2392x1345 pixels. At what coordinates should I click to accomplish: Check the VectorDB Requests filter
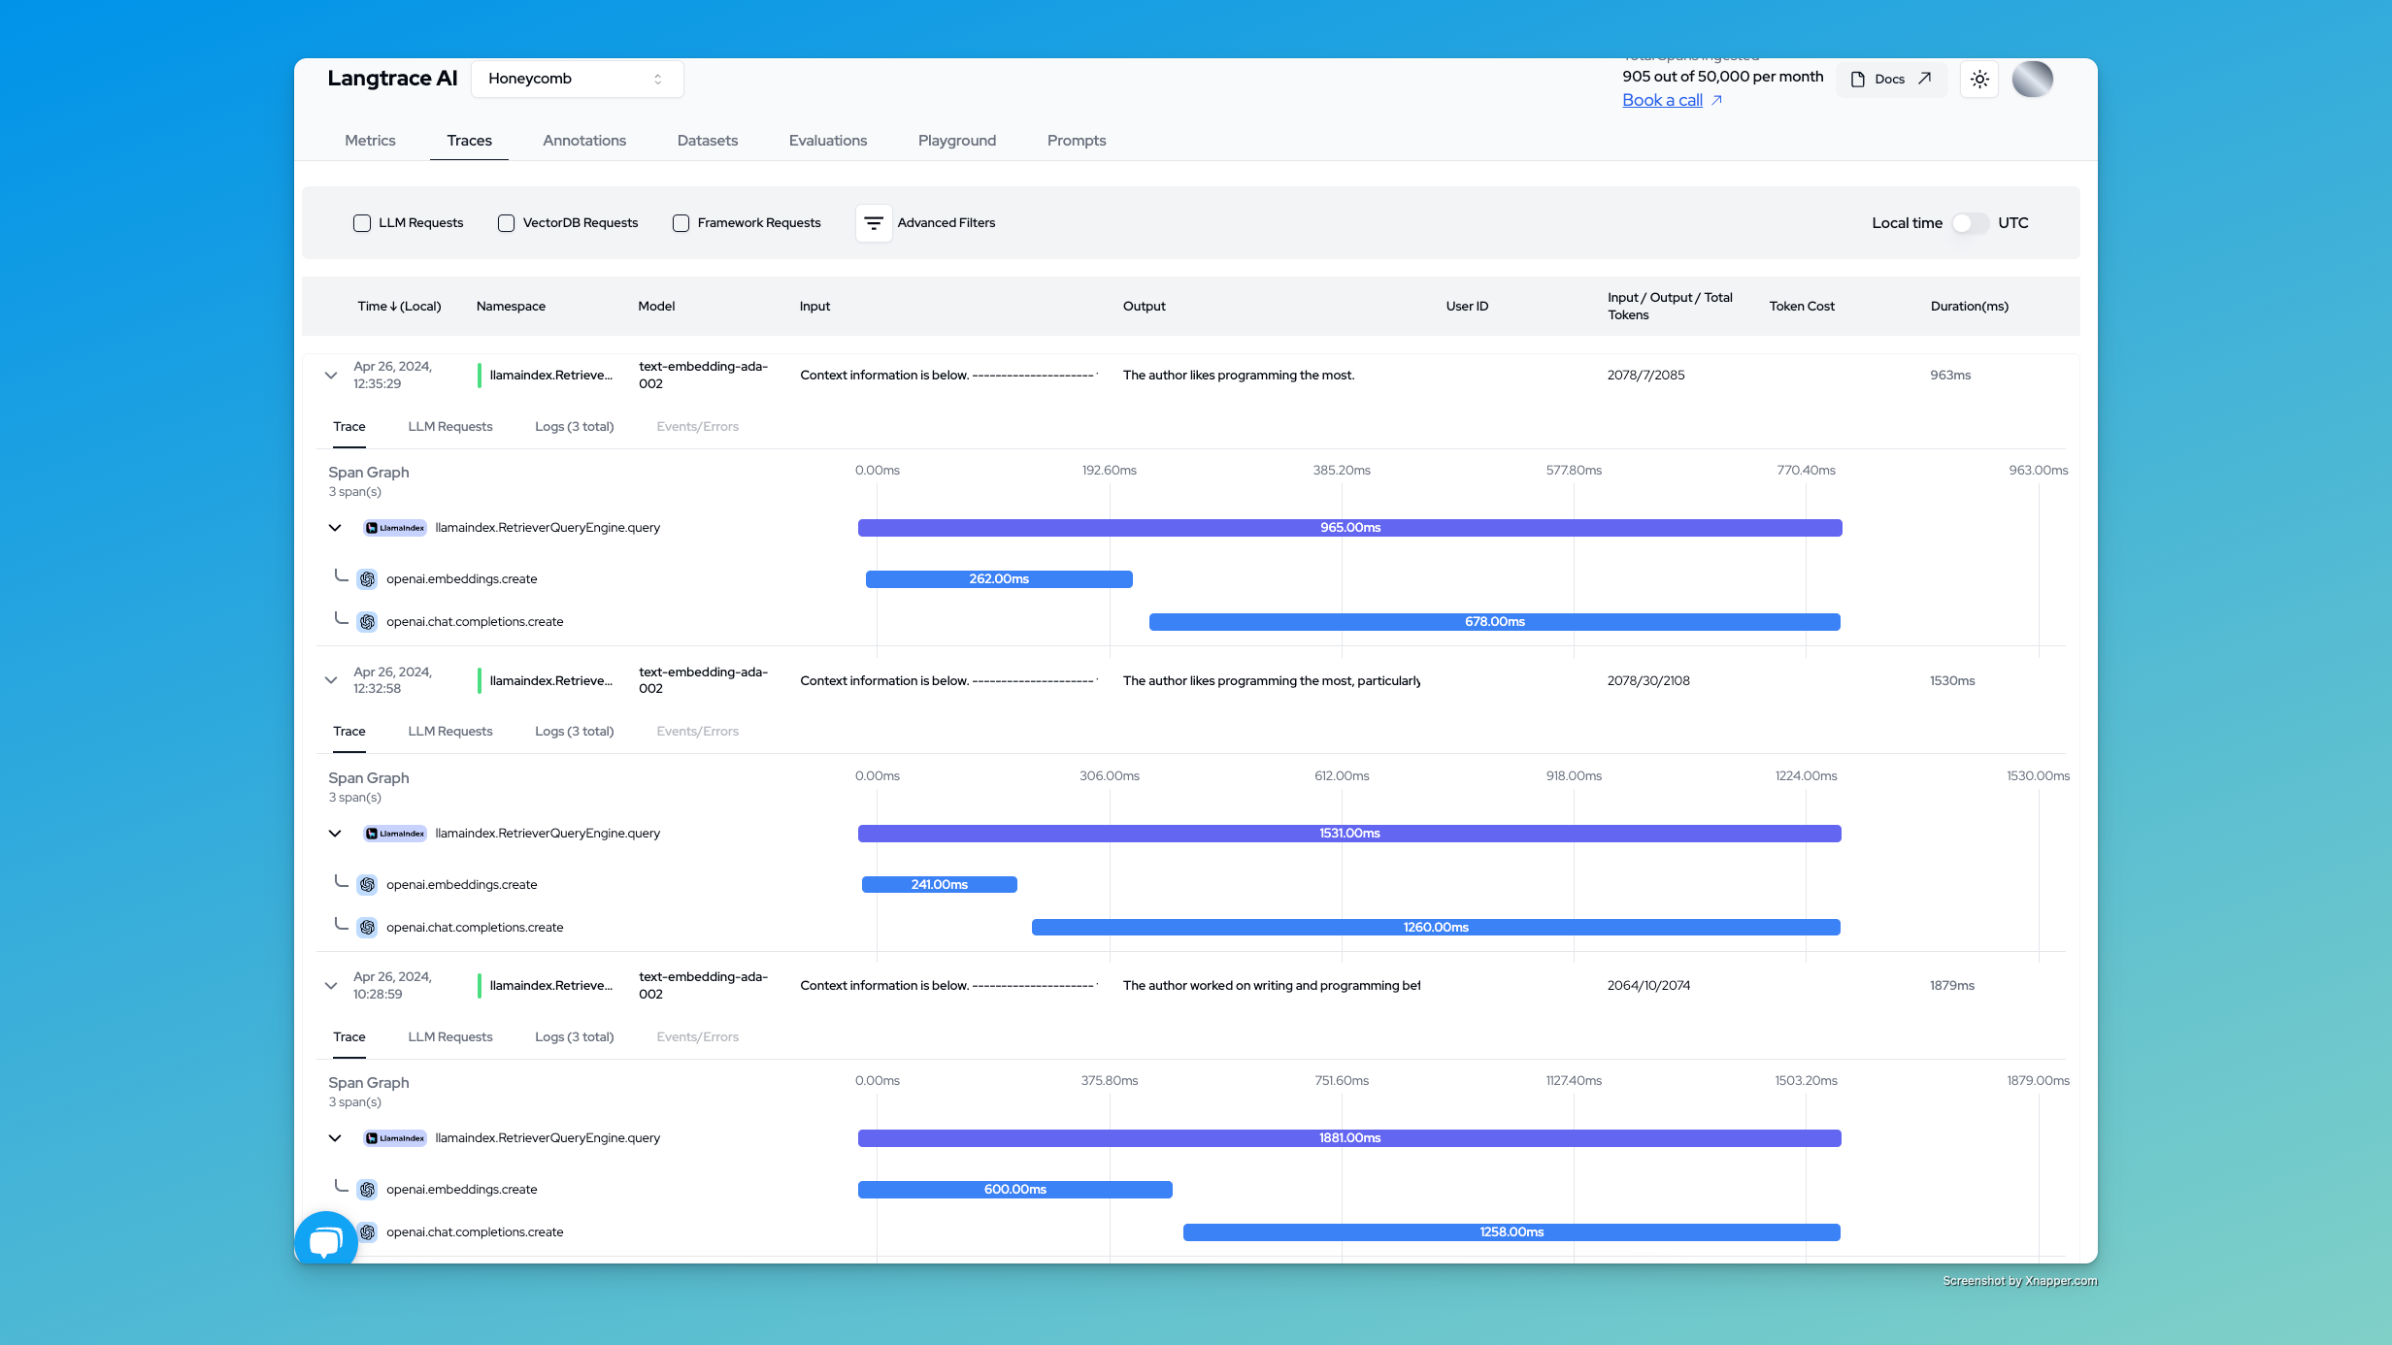click(506, 223)
